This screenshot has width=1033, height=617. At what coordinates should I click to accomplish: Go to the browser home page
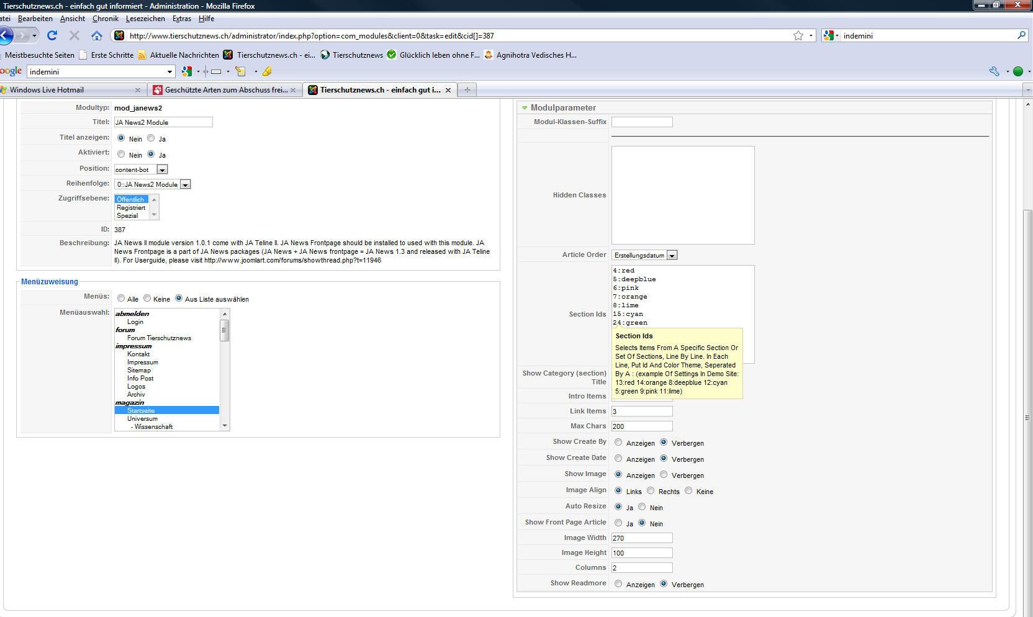click(96, 35)
